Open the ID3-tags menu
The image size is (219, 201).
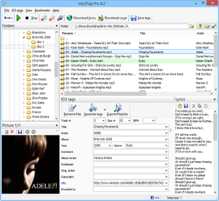(x=18, y=10)
